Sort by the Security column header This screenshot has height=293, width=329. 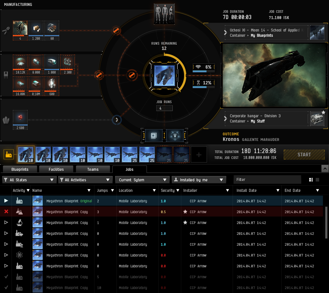point(170,191)
